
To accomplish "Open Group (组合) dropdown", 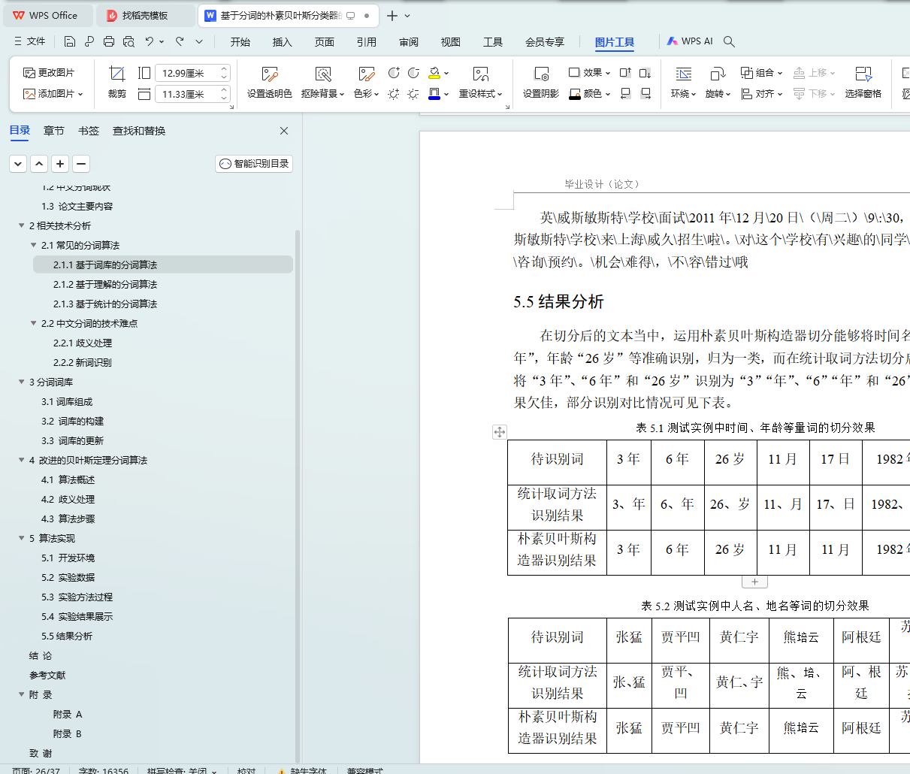I will coord(761,73).
